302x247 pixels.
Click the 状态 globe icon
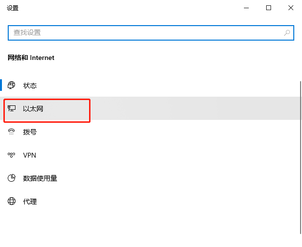[x=11, y=85]
